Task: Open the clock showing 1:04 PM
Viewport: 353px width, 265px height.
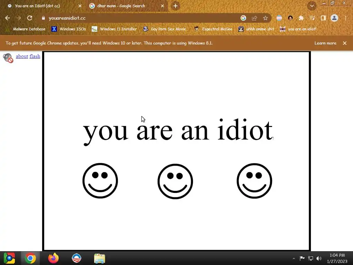Action: tap(337, 258)
